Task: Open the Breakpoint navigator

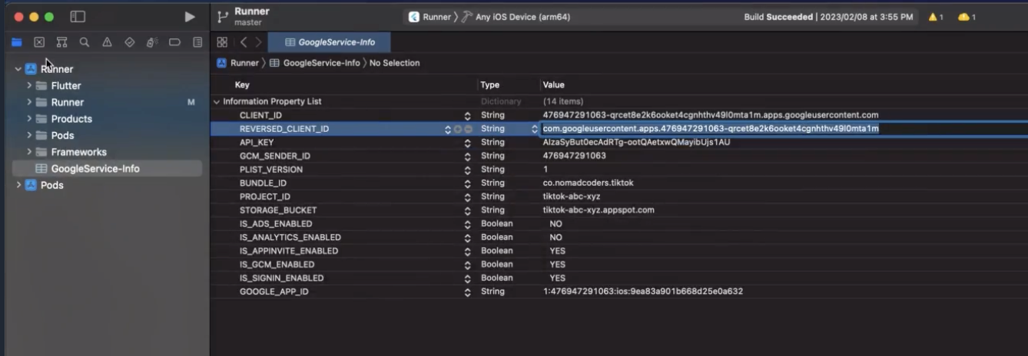Action: (174, 42)
